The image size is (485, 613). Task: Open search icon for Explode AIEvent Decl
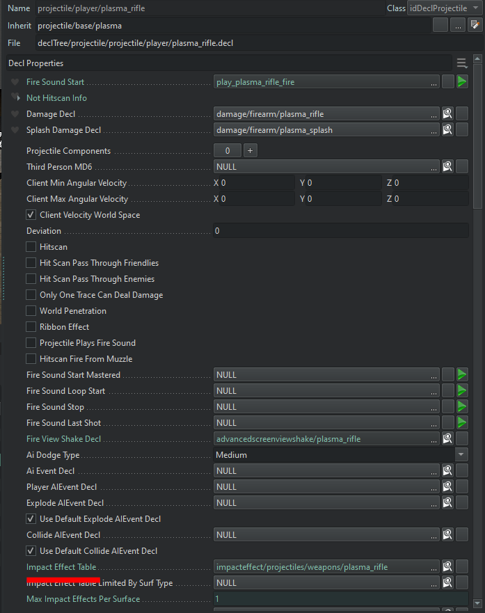(447, 503)
